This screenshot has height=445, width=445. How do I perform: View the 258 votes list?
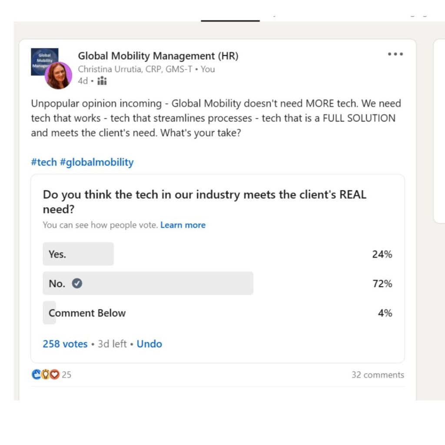pos(65,344)
